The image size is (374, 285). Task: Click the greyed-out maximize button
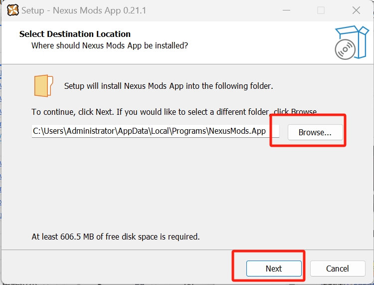(321, 10)
